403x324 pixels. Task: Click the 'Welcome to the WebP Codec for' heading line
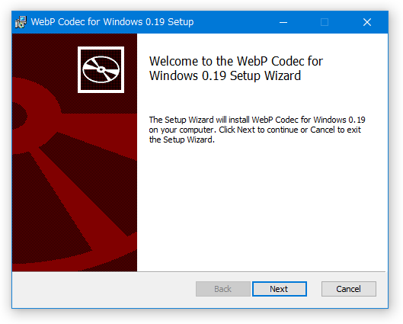pos(236,61)
